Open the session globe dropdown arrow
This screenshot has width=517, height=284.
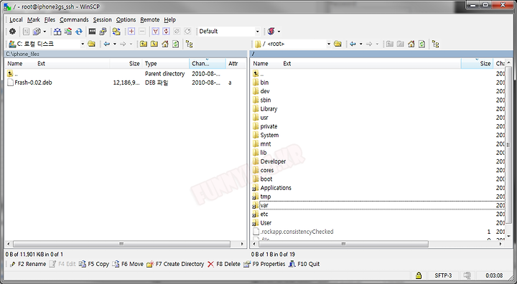tap(279, 32)
